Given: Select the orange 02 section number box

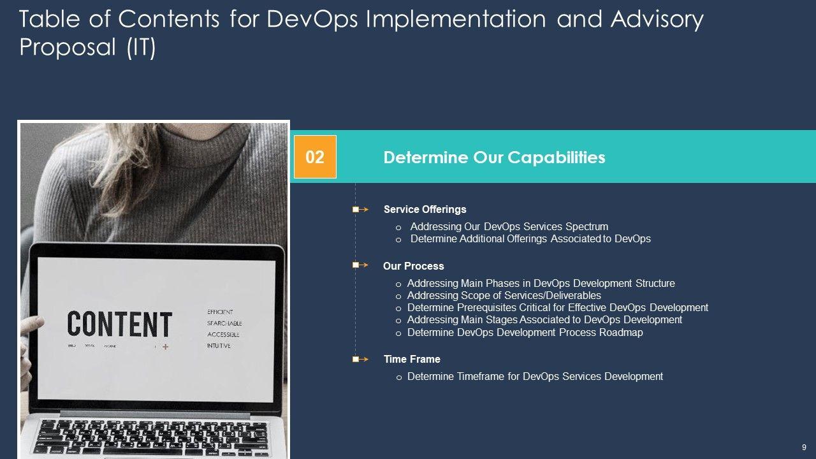Looking at the screenshot, I should 315,157.
